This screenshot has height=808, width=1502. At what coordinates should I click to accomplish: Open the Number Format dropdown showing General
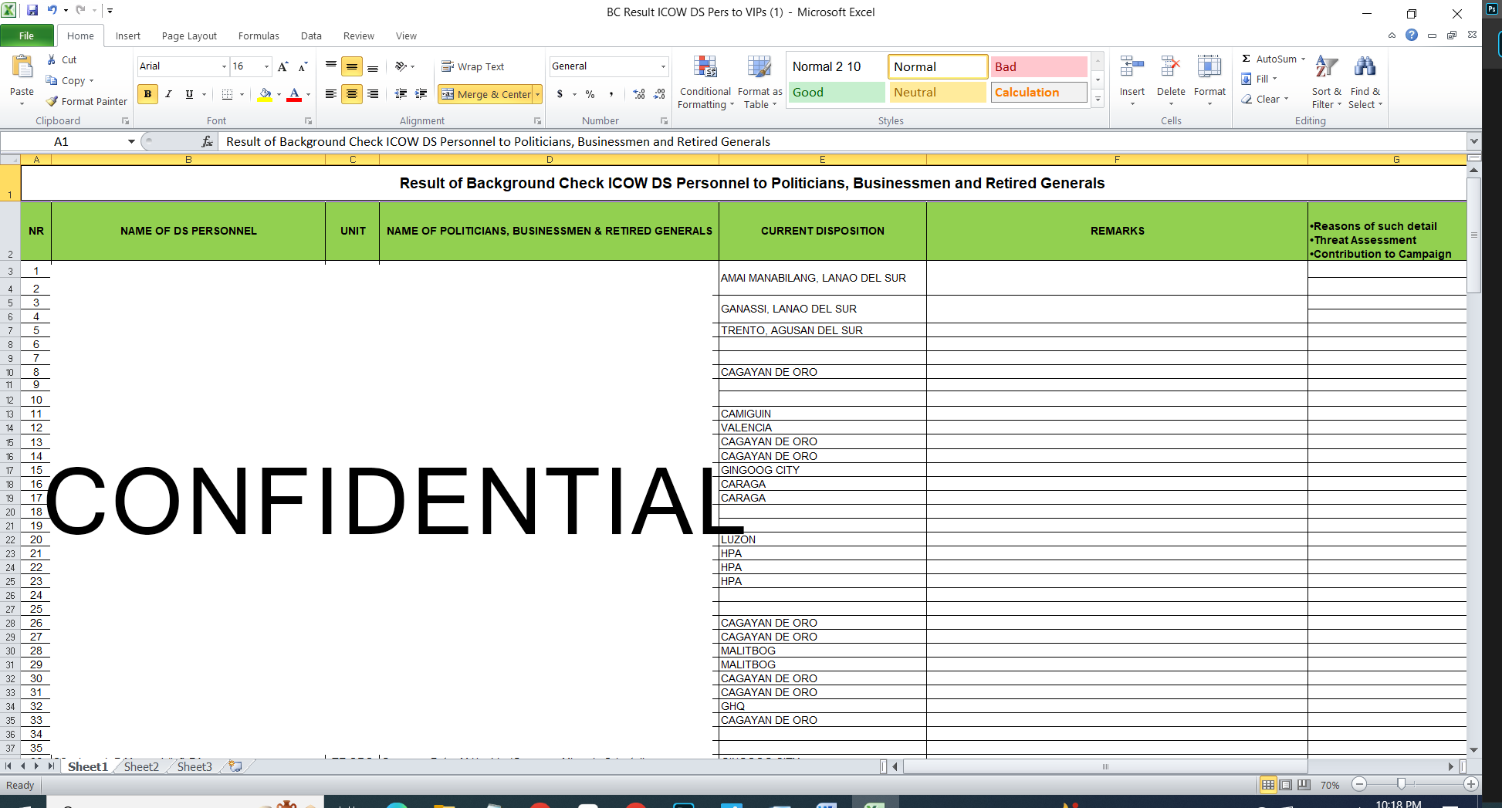coord(663,66)
